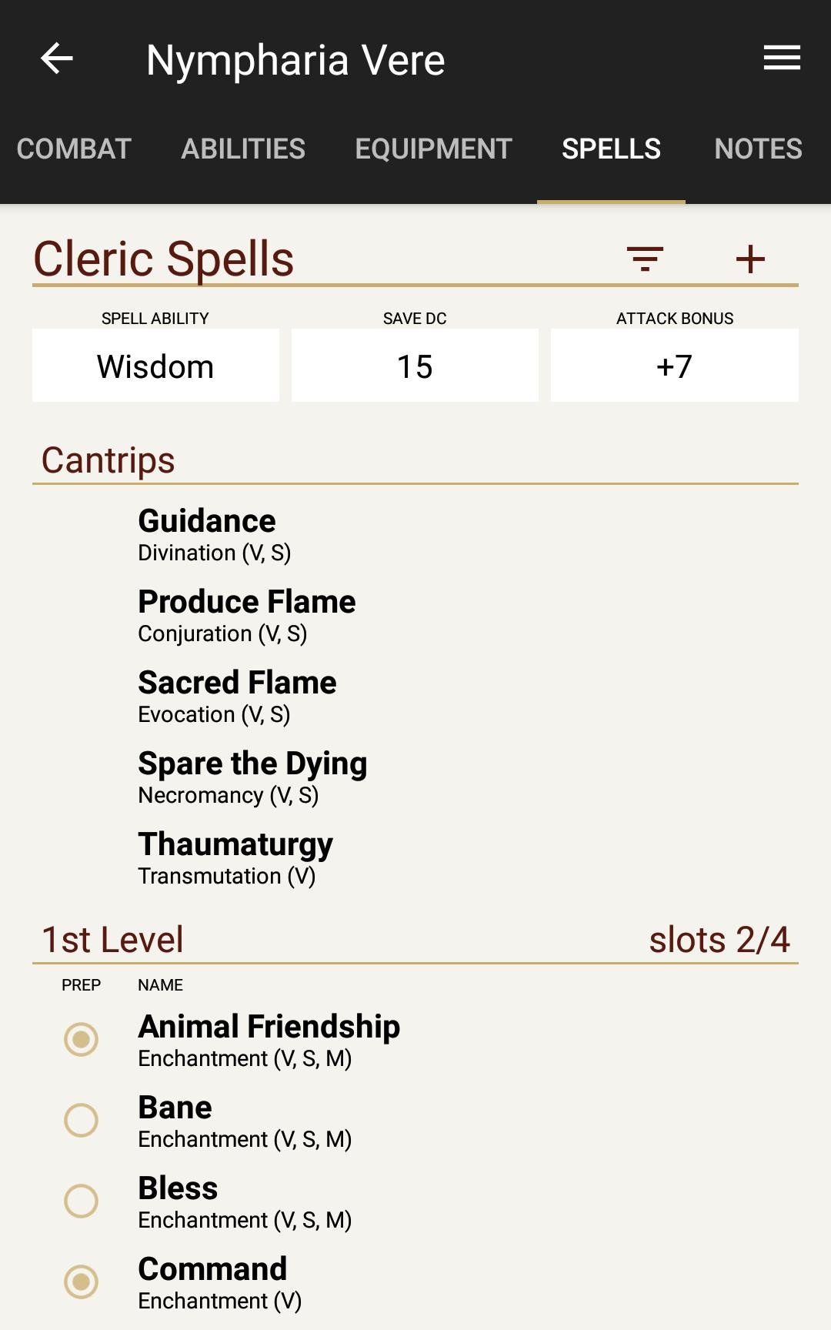Change the Wisdom spell ability field
Screen dimensions: 831x1330
[x=155, y=366]
